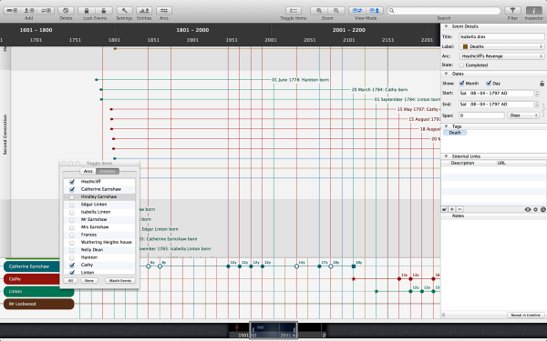Image resolution: width=547 pixels, height=341 pixels.
Task: Zoom in with magnifier plus icon
Action: [319, 11]
